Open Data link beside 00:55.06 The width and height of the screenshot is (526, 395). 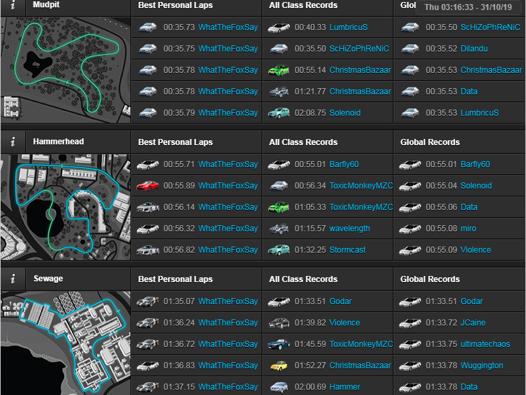pos(468,207)
